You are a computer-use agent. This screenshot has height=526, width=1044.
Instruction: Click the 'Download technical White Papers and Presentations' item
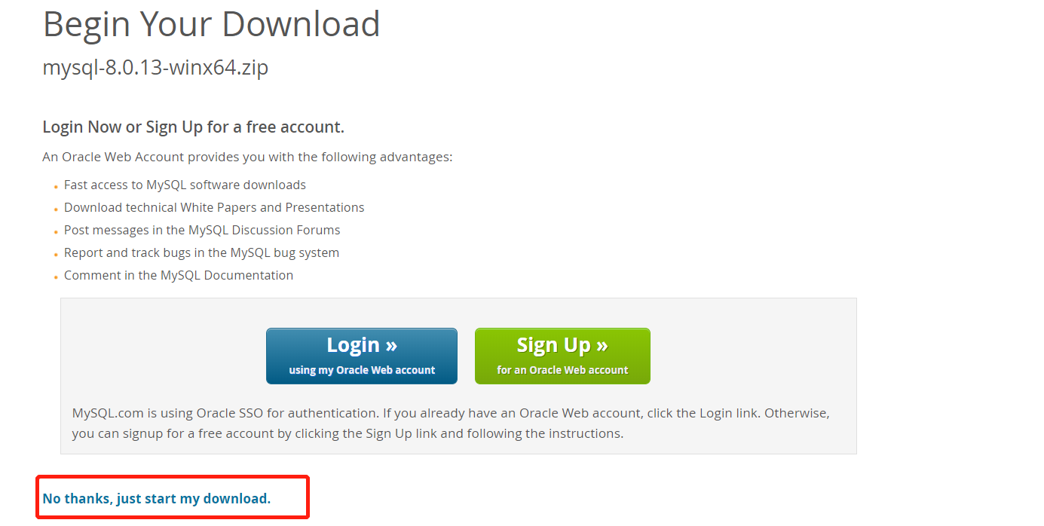pyautogui.click(x=214, y=207)
